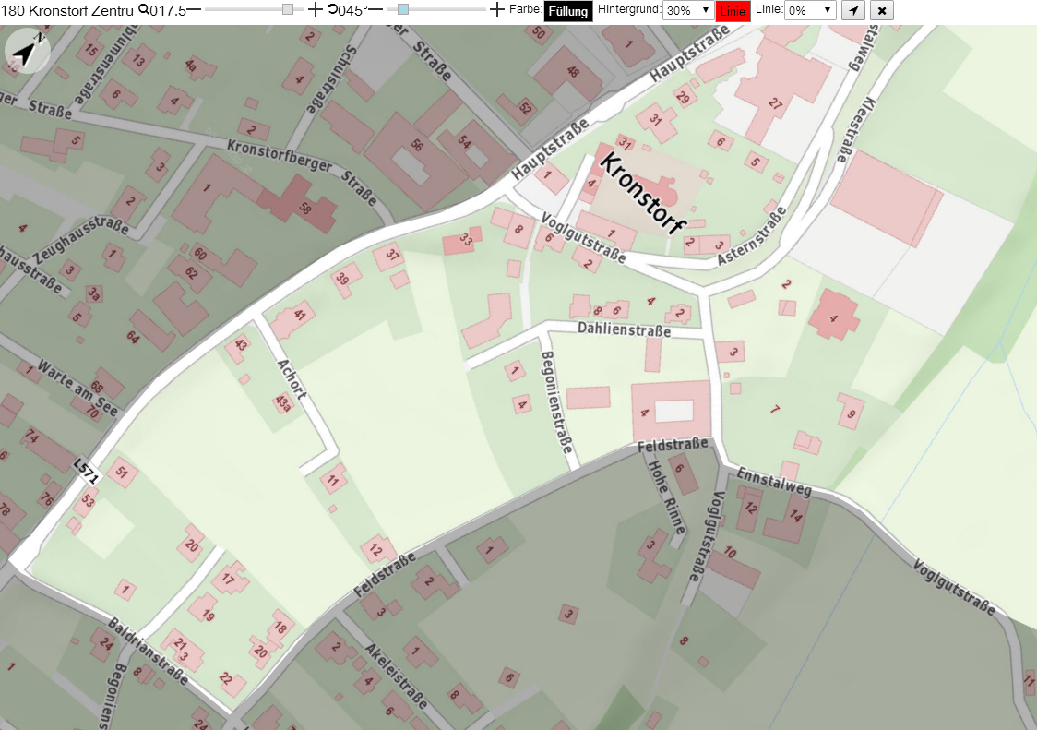1037x730 pixels.
Task: Click the Kronstorf place label on the map
Action: pyautogui.click(x=641, y=193)
